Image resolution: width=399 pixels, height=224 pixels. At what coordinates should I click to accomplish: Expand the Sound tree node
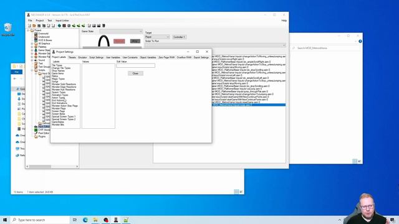[32, 60]
